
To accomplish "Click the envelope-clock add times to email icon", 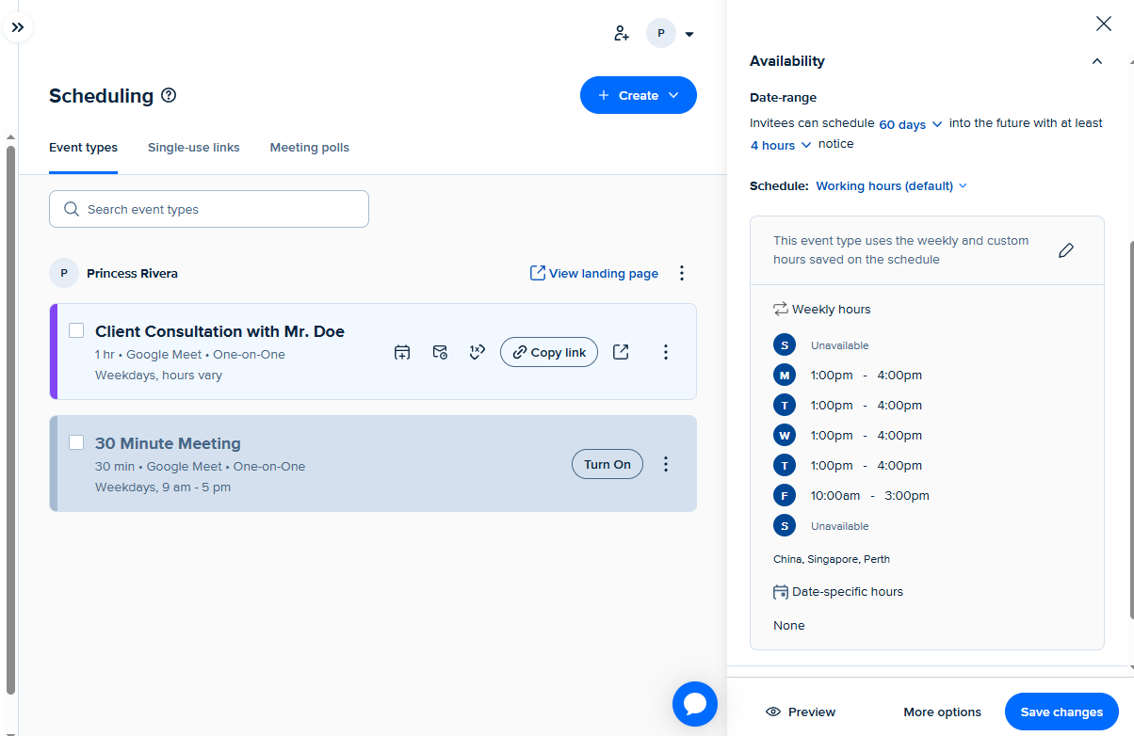I will (x=440, y=352).
